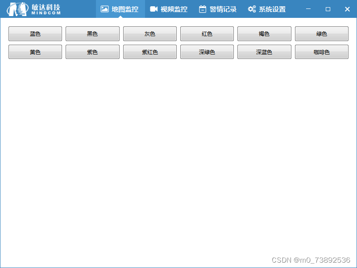Screen dimensions: 357x268
Task: Select the 蓝色 theme button
Action: coord(35,33)
